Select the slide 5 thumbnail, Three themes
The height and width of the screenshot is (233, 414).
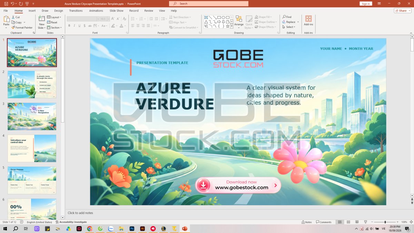(32, 180)
